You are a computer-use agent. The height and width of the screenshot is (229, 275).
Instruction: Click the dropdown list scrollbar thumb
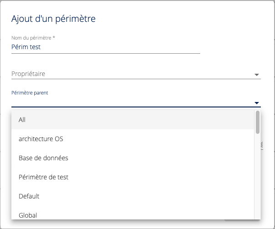[x=258, y=122]
